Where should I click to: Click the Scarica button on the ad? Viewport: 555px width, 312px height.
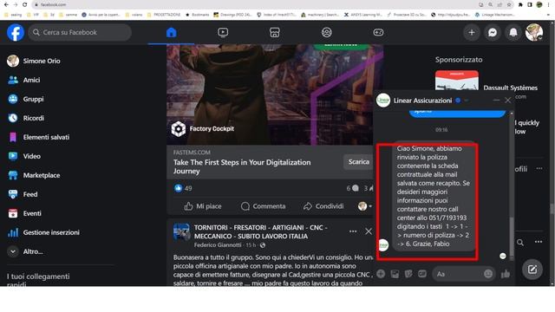(358, 162)
